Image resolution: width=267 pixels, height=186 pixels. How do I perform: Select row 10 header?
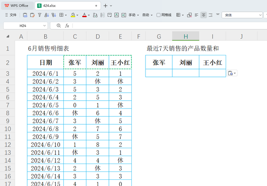(8, 129)
